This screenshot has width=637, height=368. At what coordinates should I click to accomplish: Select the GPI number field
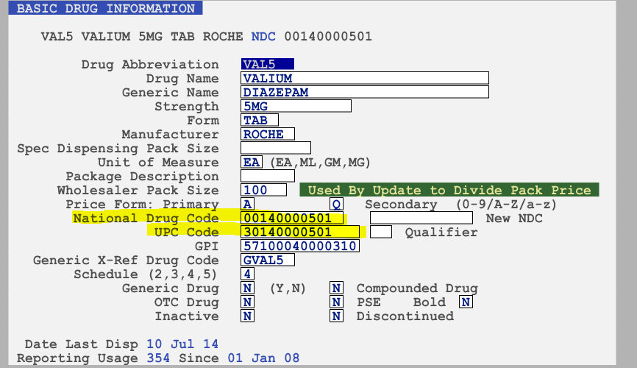pyautogui.click(x=300, y=246)
